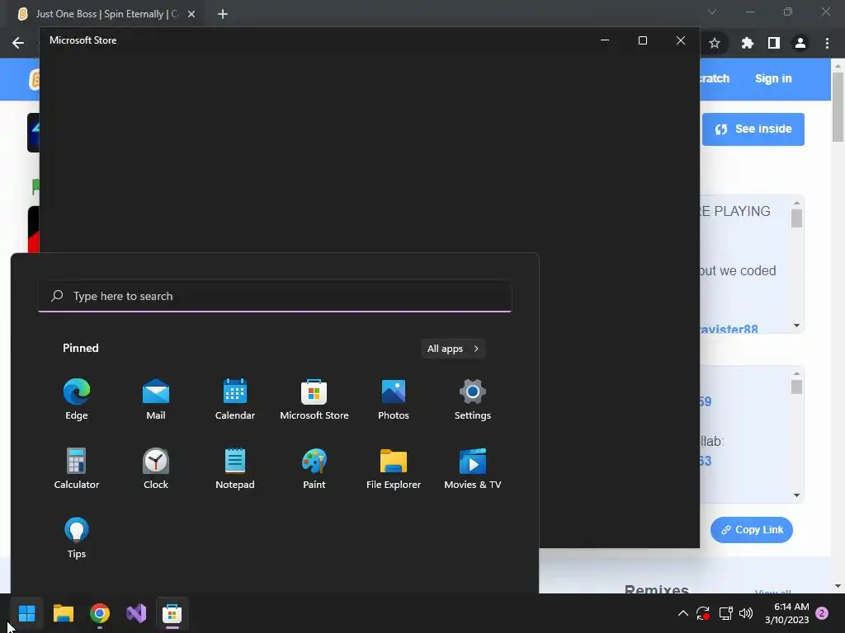Launch Mail from Start menu

156,400
